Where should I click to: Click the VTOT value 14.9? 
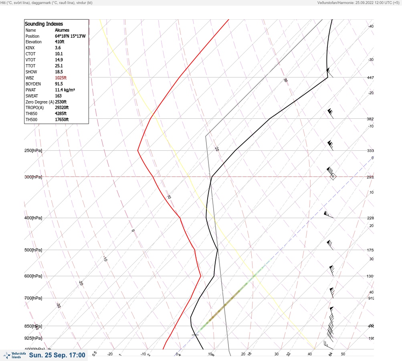coord(59,59)
